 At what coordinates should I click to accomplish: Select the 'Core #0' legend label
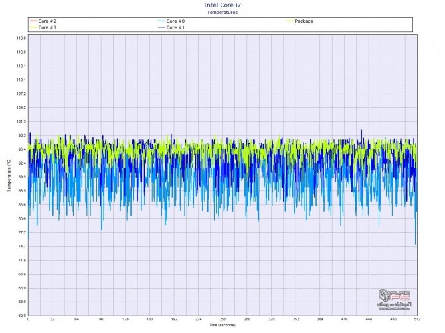(175, 21)
